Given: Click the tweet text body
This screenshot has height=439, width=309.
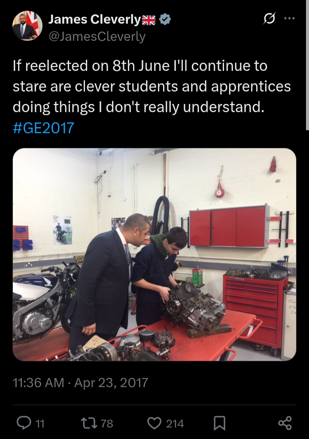Looking at the screenshot, I should coord(152,86).
